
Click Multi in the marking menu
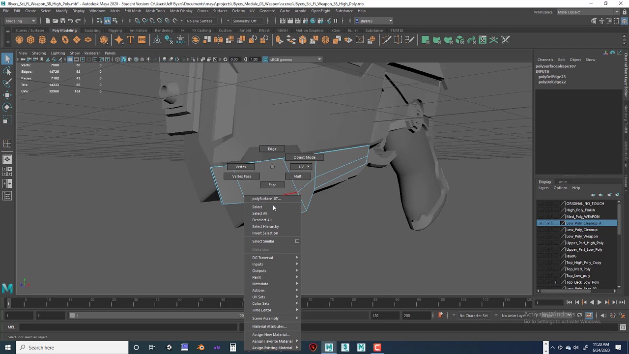(298, 176)
